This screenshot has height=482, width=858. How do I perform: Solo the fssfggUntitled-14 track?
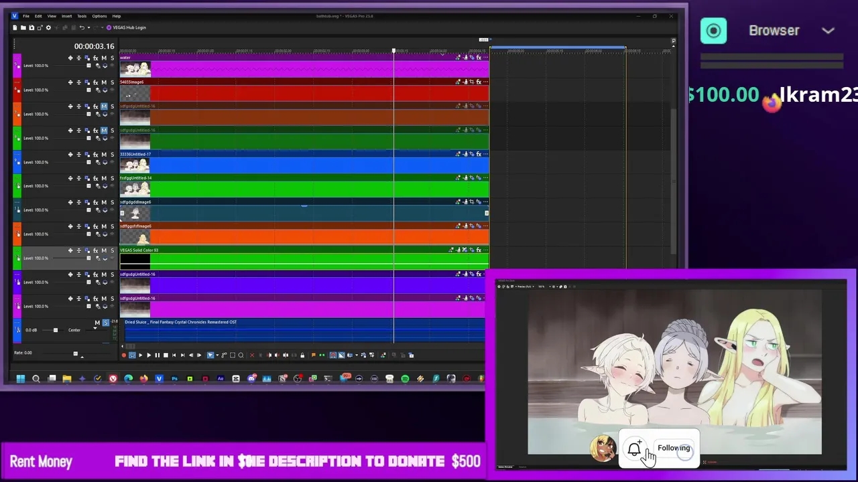112,178
